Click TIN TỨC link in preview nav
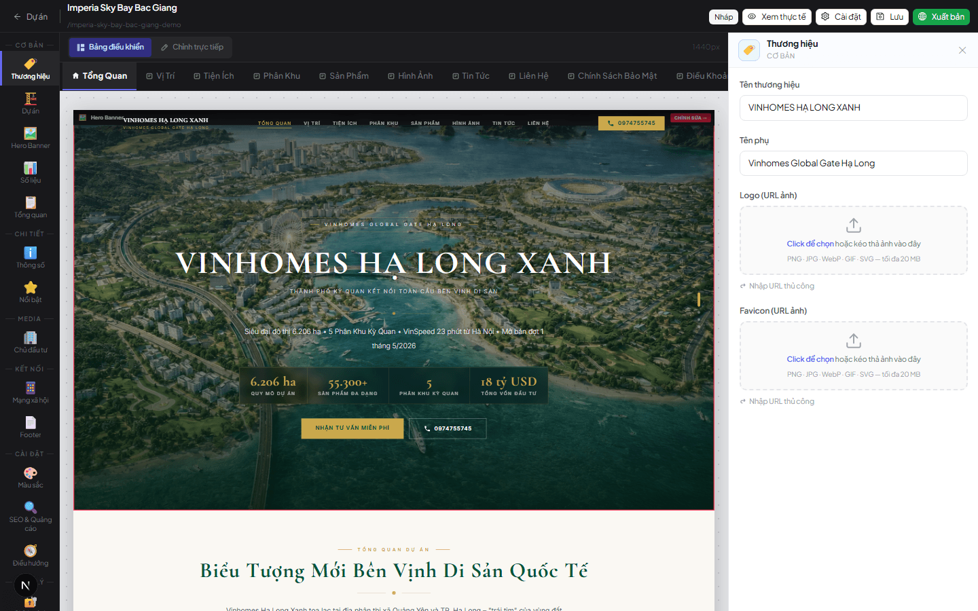This screenshot has width=978, height=611. coord(503,124)
